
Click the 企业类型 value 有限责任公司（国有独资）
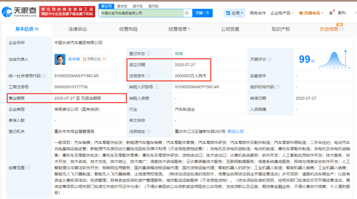point(77,109)
